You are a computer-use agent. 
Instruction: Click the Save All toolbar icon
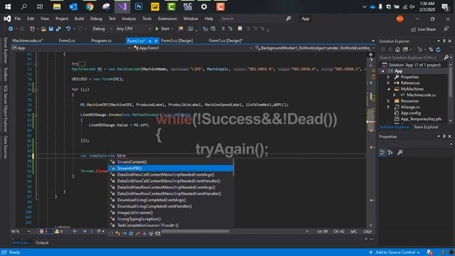58,28
